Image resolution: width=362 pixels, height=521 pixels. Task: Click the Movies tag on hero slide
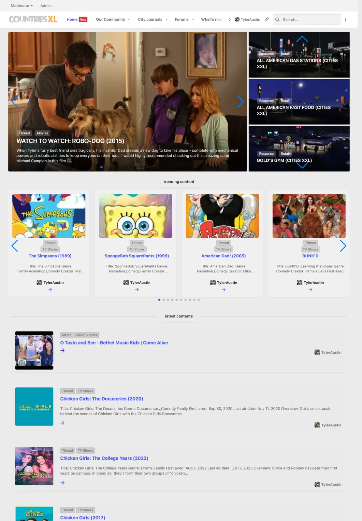(x=42, y=133)
